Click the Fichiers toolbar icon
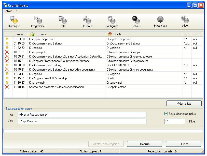 coord(136,21)
